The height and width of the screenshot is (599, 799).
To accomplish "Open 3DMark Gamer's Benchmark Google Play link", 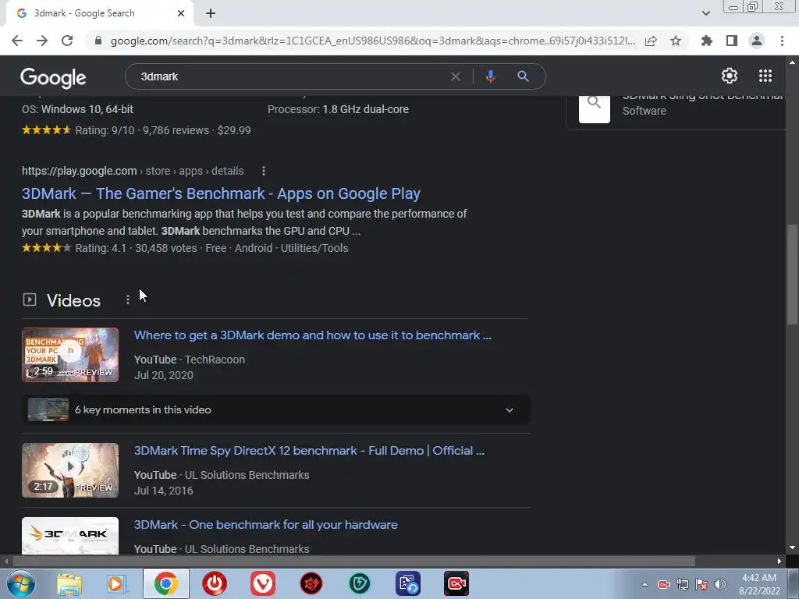I will click(221, 193).
